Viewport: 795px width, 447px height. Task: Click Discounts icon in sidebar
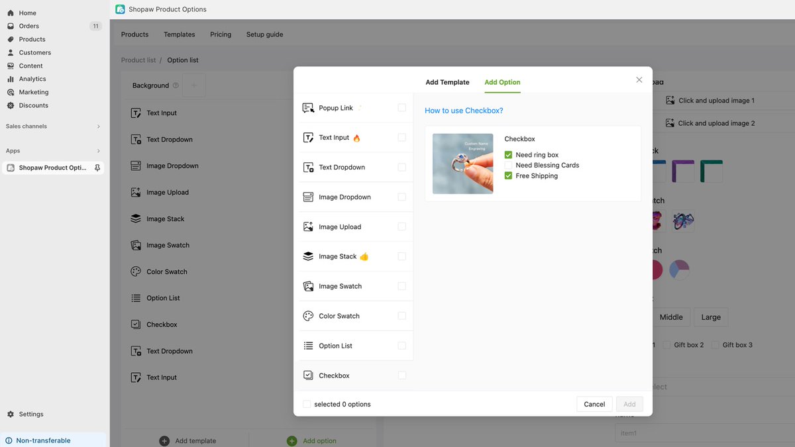(x=11, y=105)
